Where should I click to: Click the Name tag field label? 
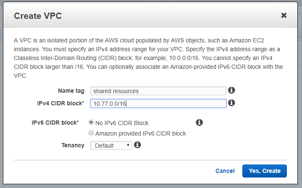[71, 91]
